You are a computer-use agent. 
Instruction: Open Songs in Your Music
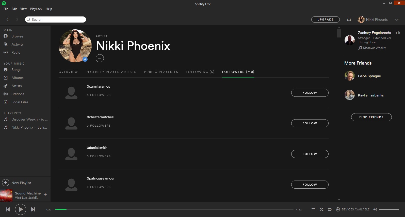(16, 70)
